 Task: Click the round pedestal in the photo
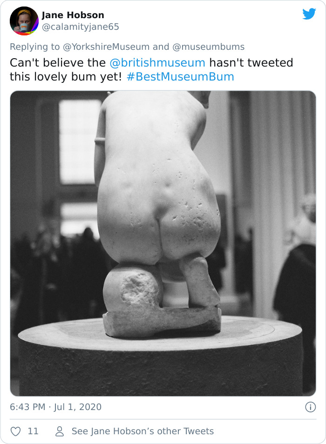160,357
